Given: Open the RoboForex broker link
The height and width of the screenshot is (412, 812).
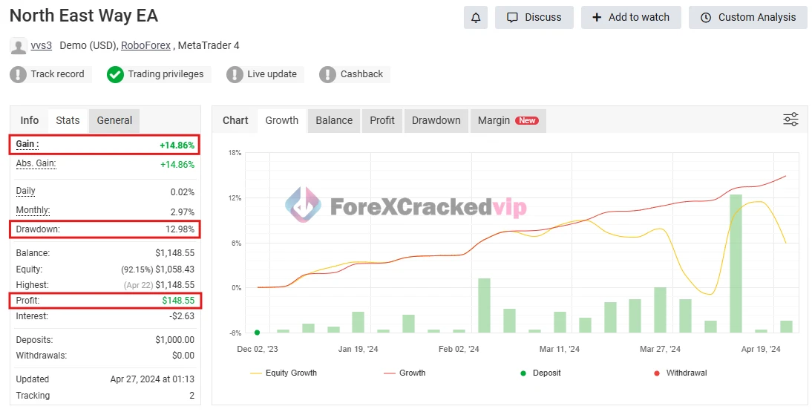Looking at the screenshot, I should [x=145, y=46].
